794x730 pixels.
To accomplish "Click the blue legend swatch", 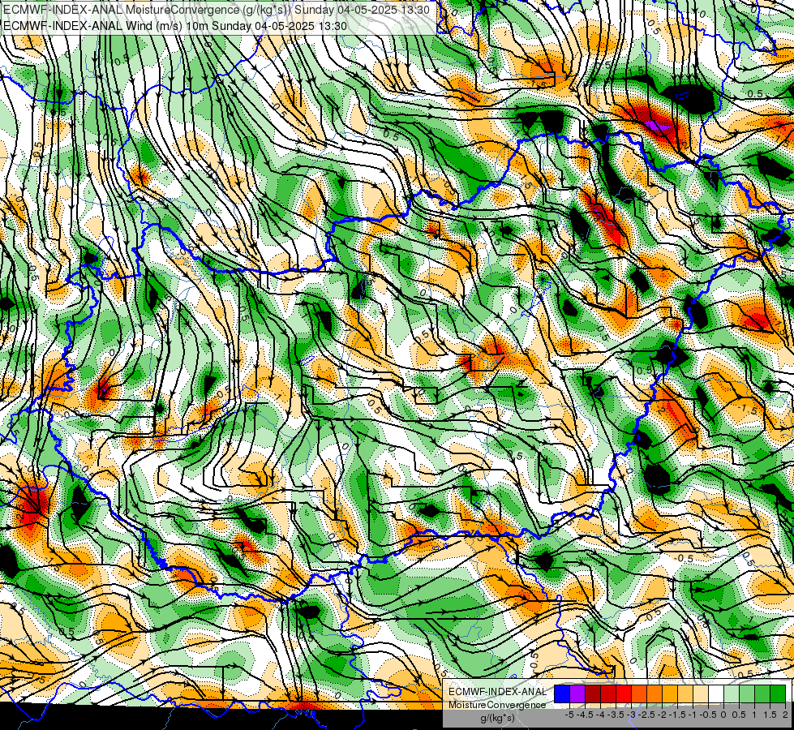I will point(562,693).
